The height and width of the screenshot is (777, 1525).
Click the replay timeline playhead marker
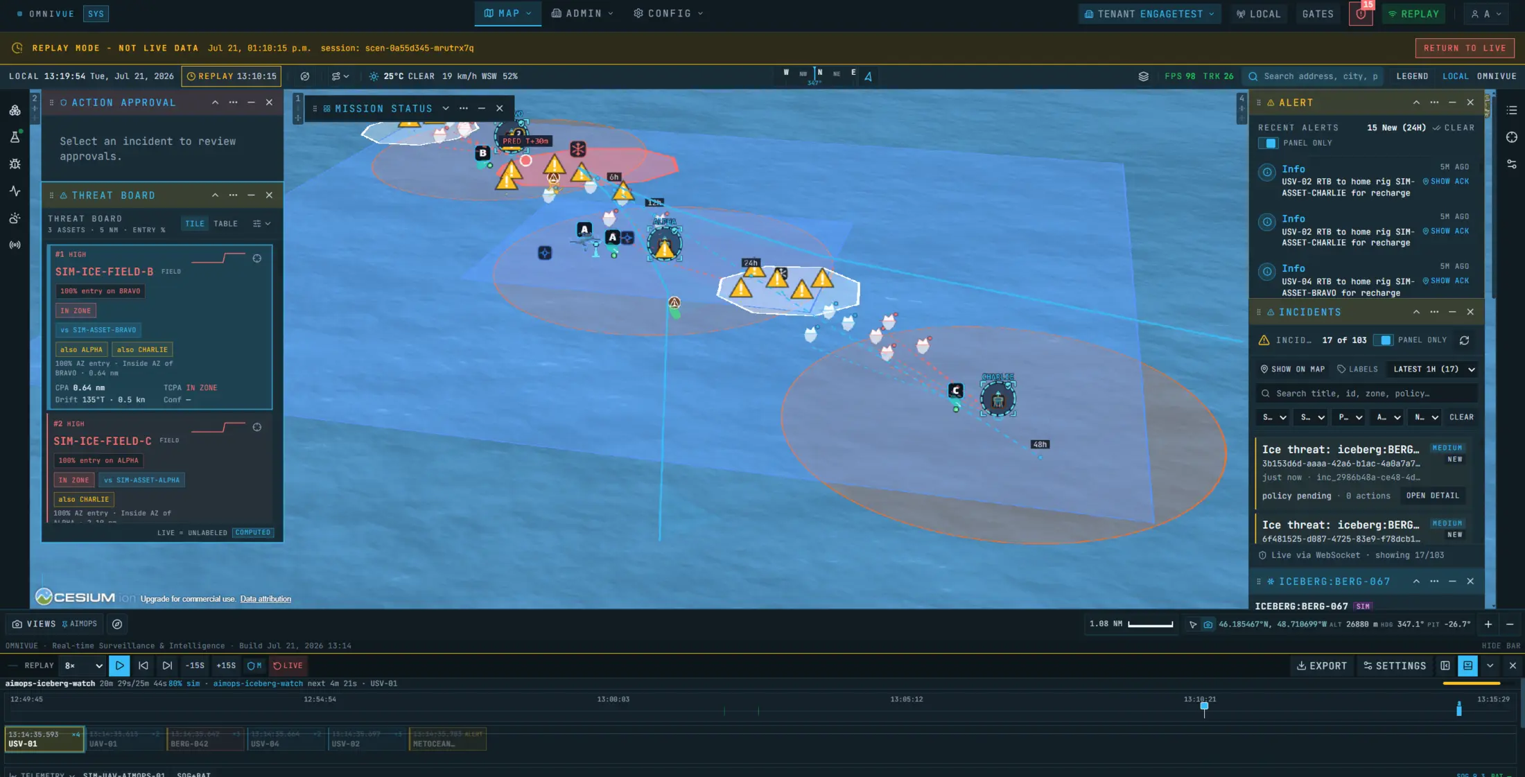coord(1204,708)
